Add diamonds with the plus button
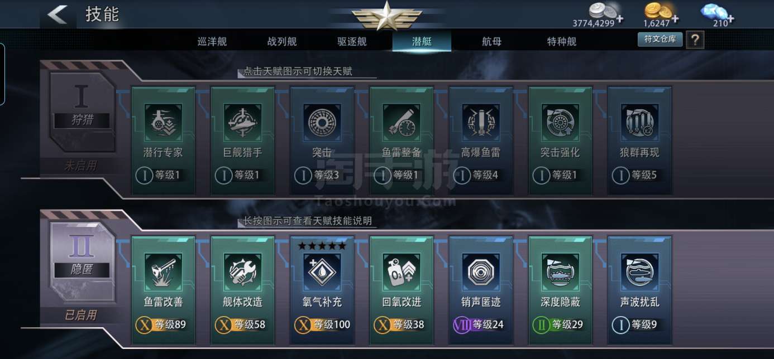The height and width of the screenshot is (359, 774). click(x=731, y=20)
